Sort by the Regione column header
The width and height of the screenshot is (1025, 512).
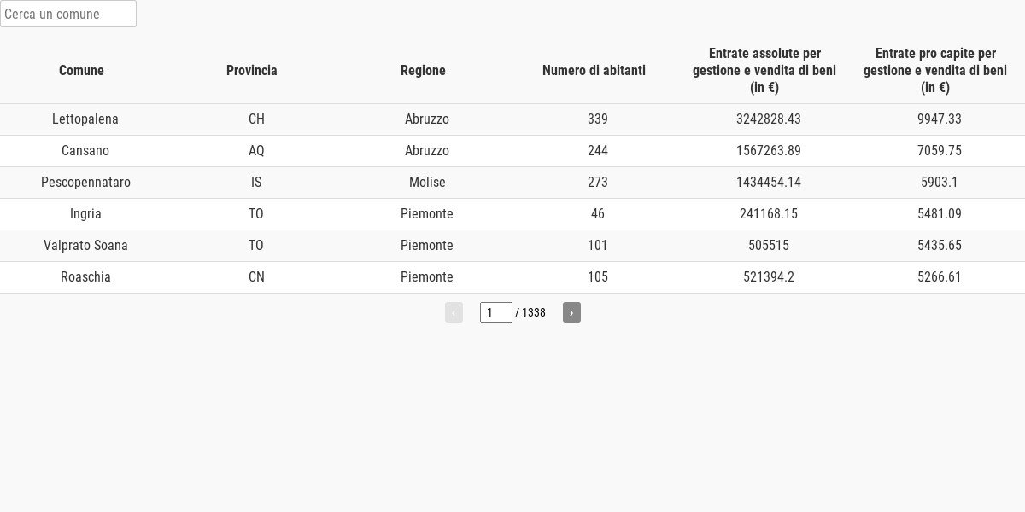click(x=423, y=71)
